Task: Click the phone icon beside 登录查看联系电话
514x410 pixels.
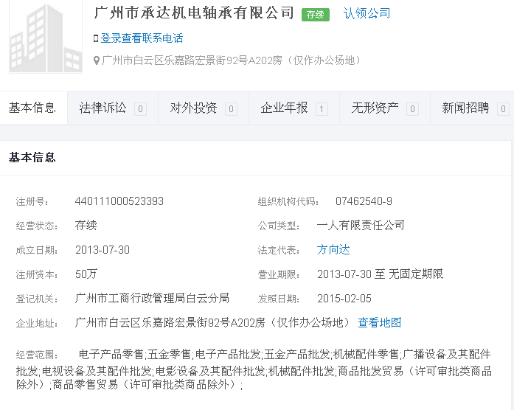Action: [x=96, y=38]
